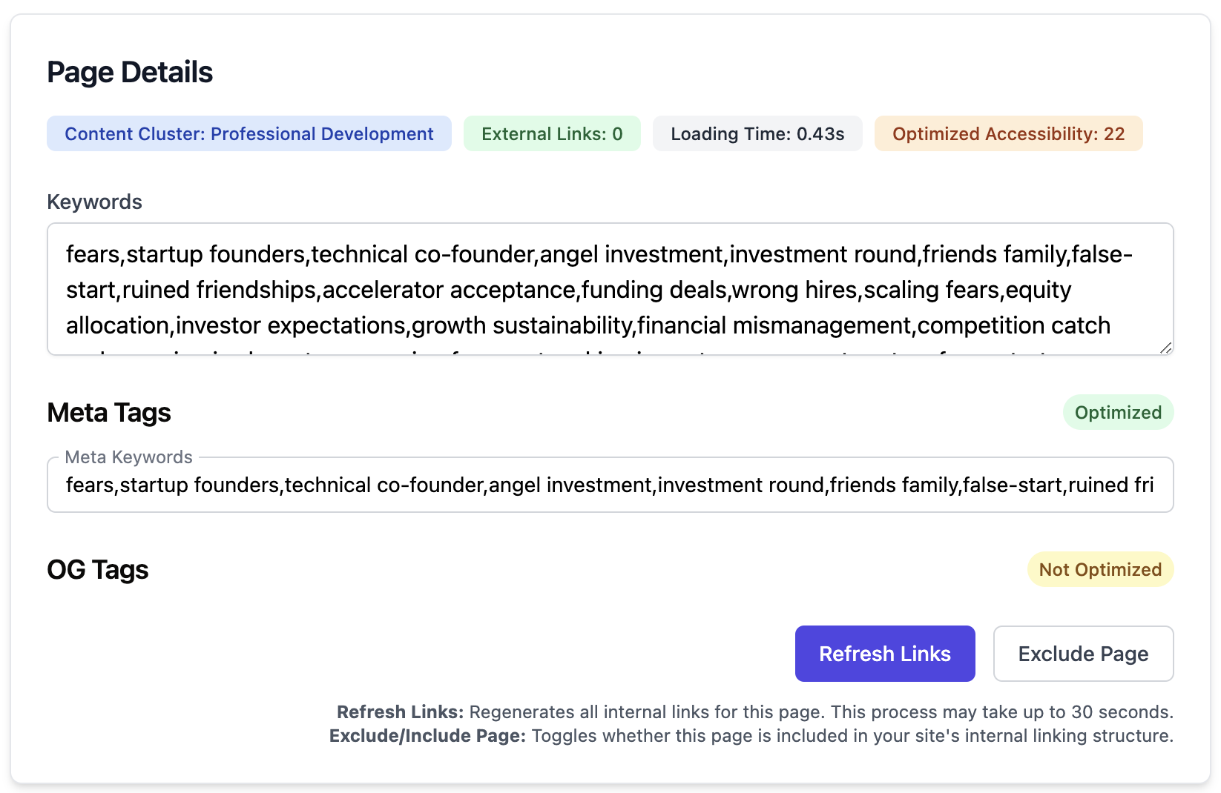
Task: Click the Loading Time: 0.43s badge
Action: click(757, 134)
